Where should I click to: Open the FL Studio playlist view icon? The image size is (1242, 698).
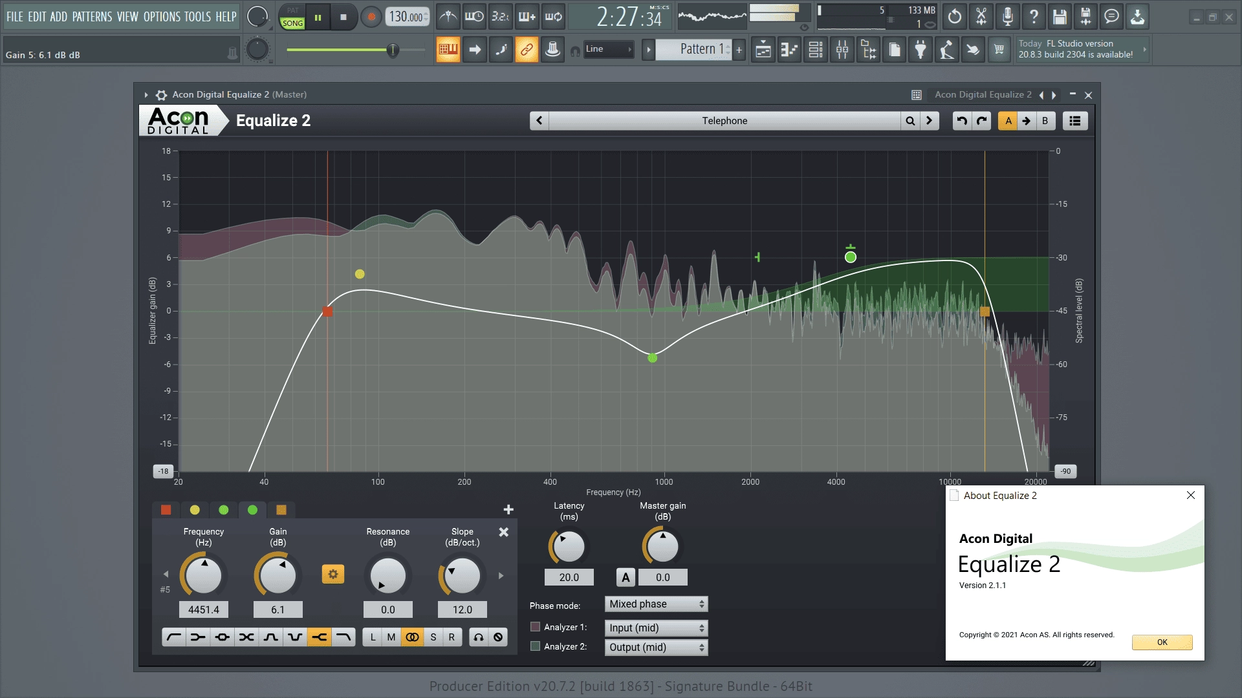click(x=763, y=50)
